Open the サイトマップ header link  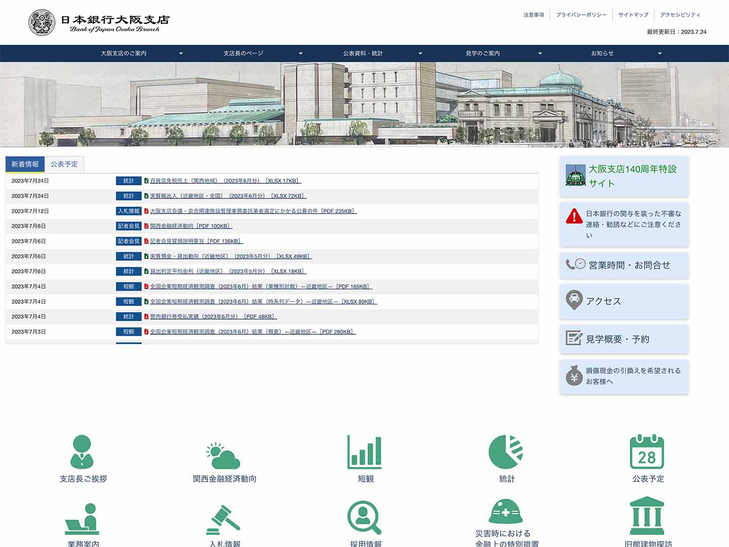(633, 15)
